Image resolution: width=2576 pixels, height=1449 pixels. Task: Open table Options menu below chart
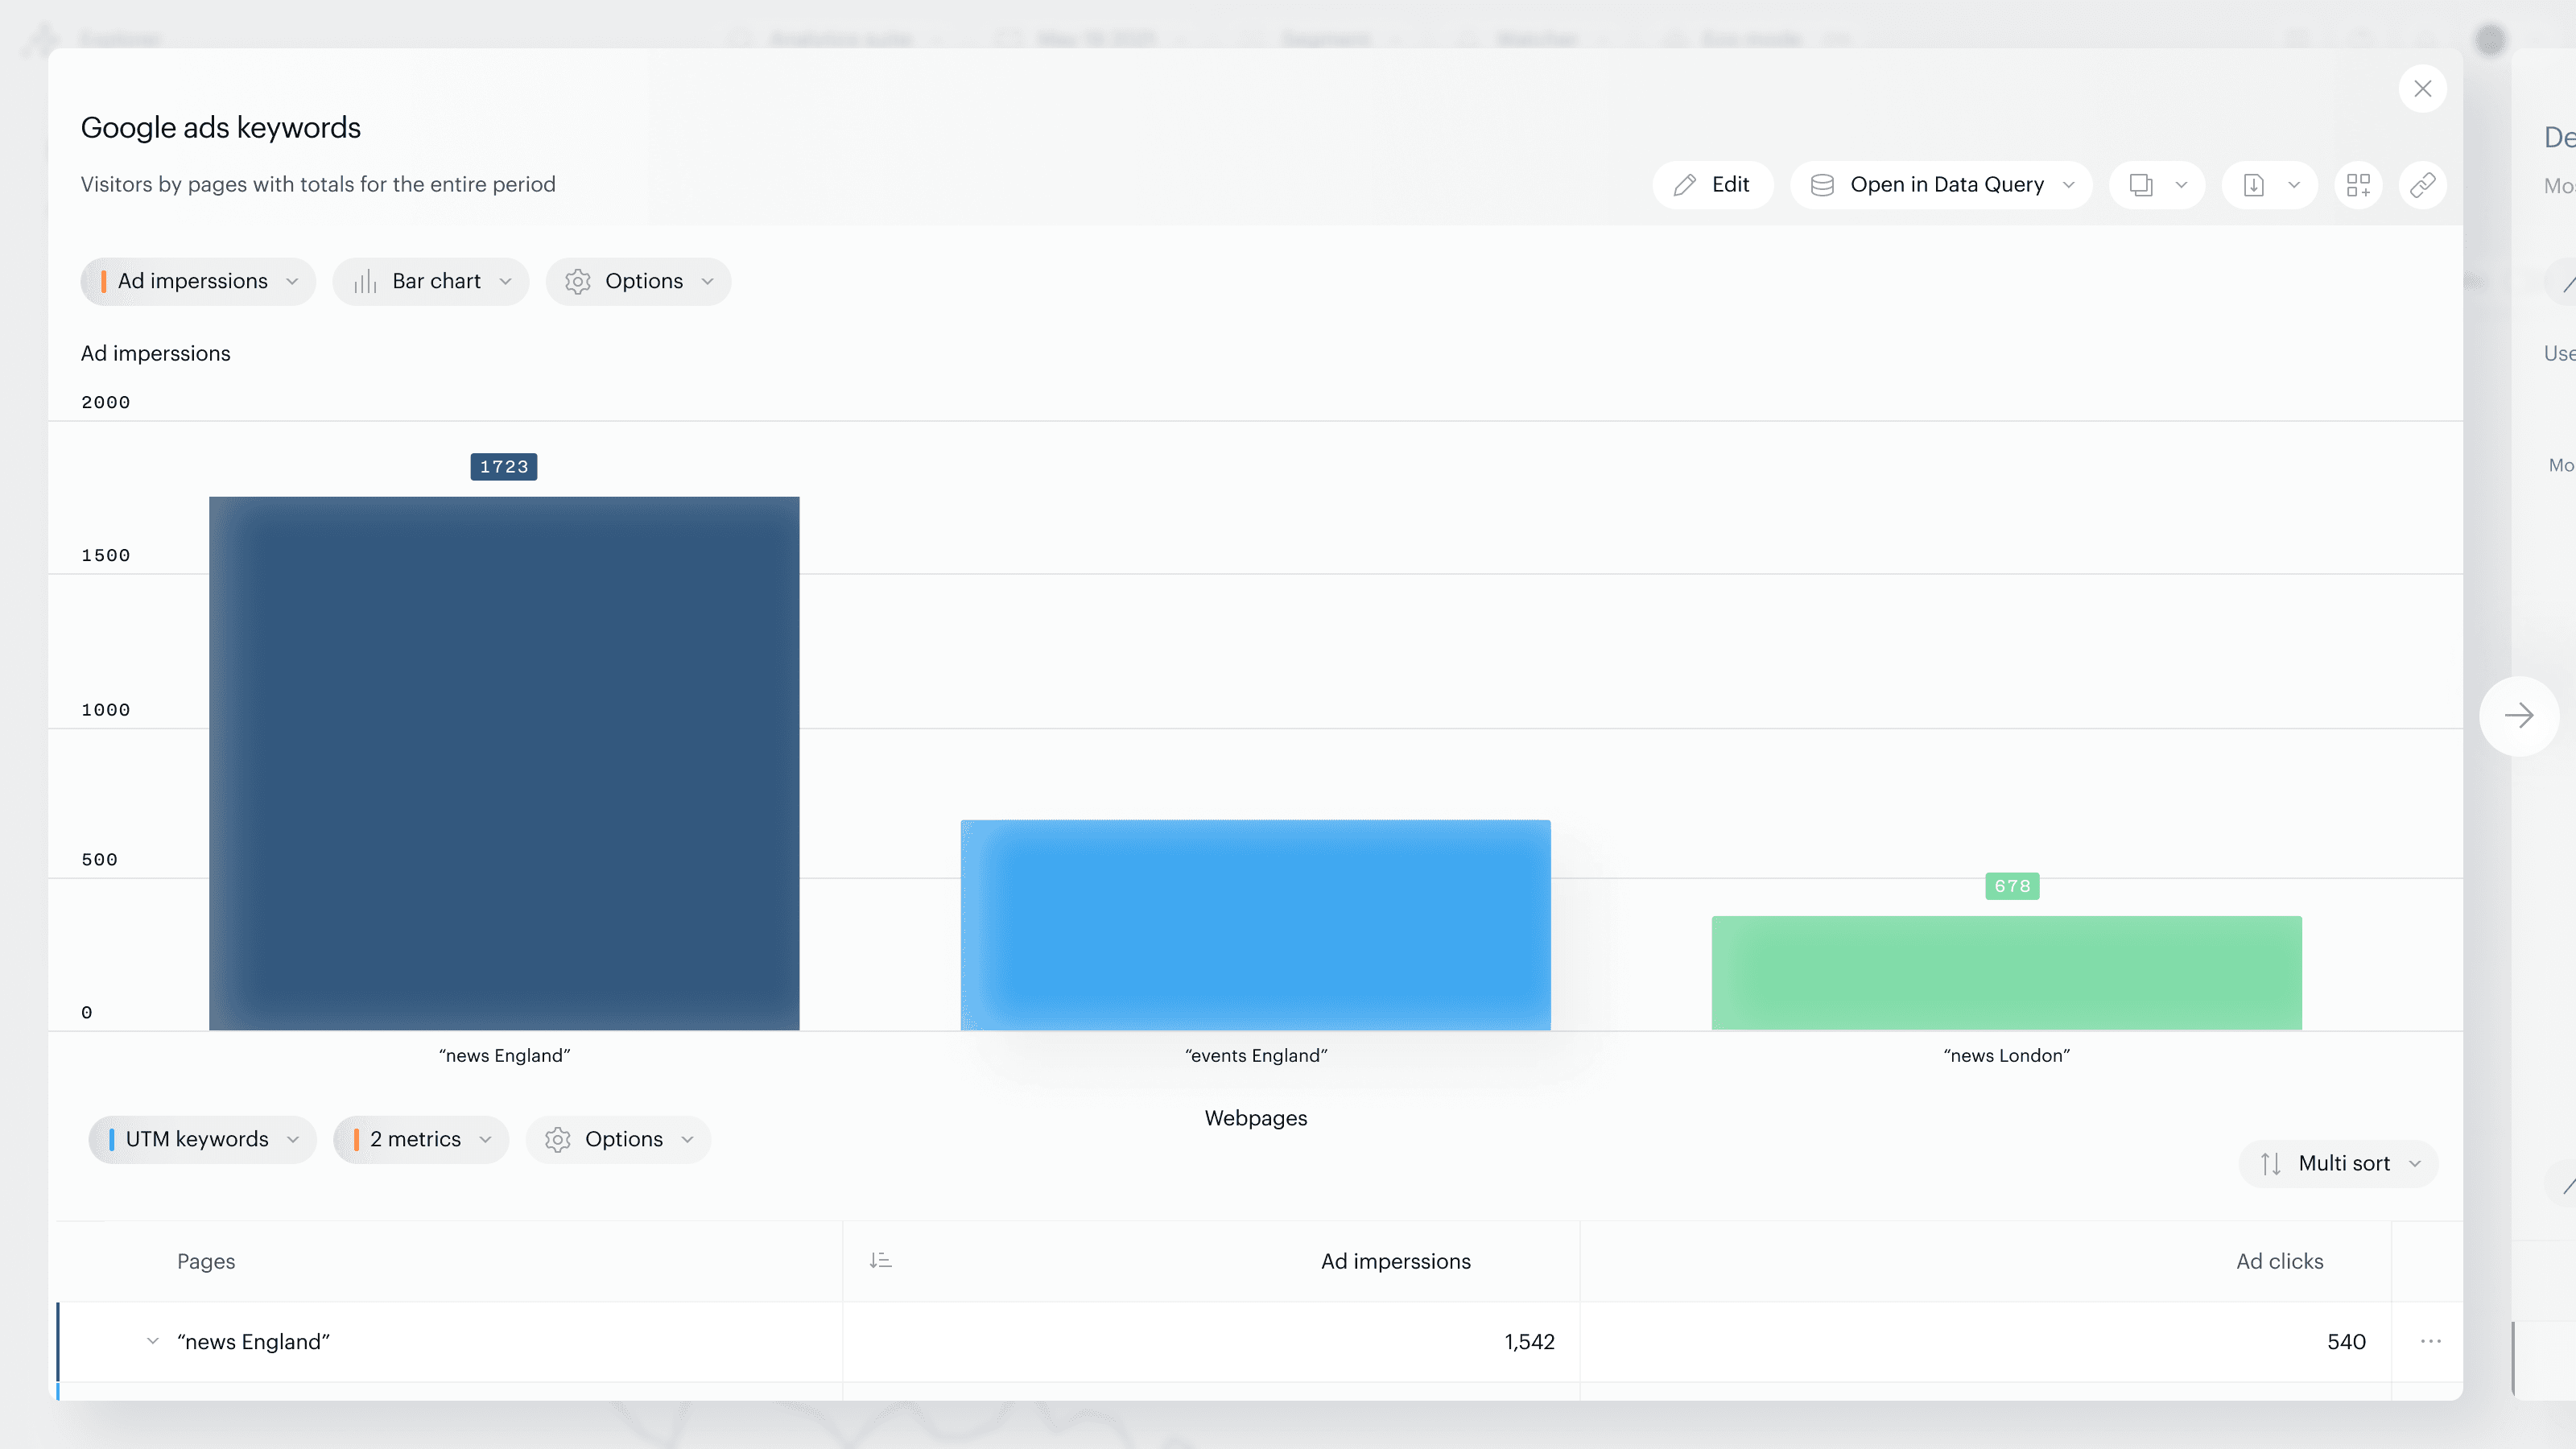click(618, 1140)
